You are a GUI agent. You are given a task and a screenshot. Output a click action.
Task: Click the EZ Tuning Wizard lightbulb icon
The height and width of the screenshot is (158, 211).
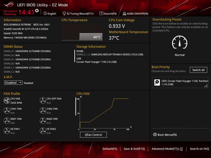pos(64,13)
